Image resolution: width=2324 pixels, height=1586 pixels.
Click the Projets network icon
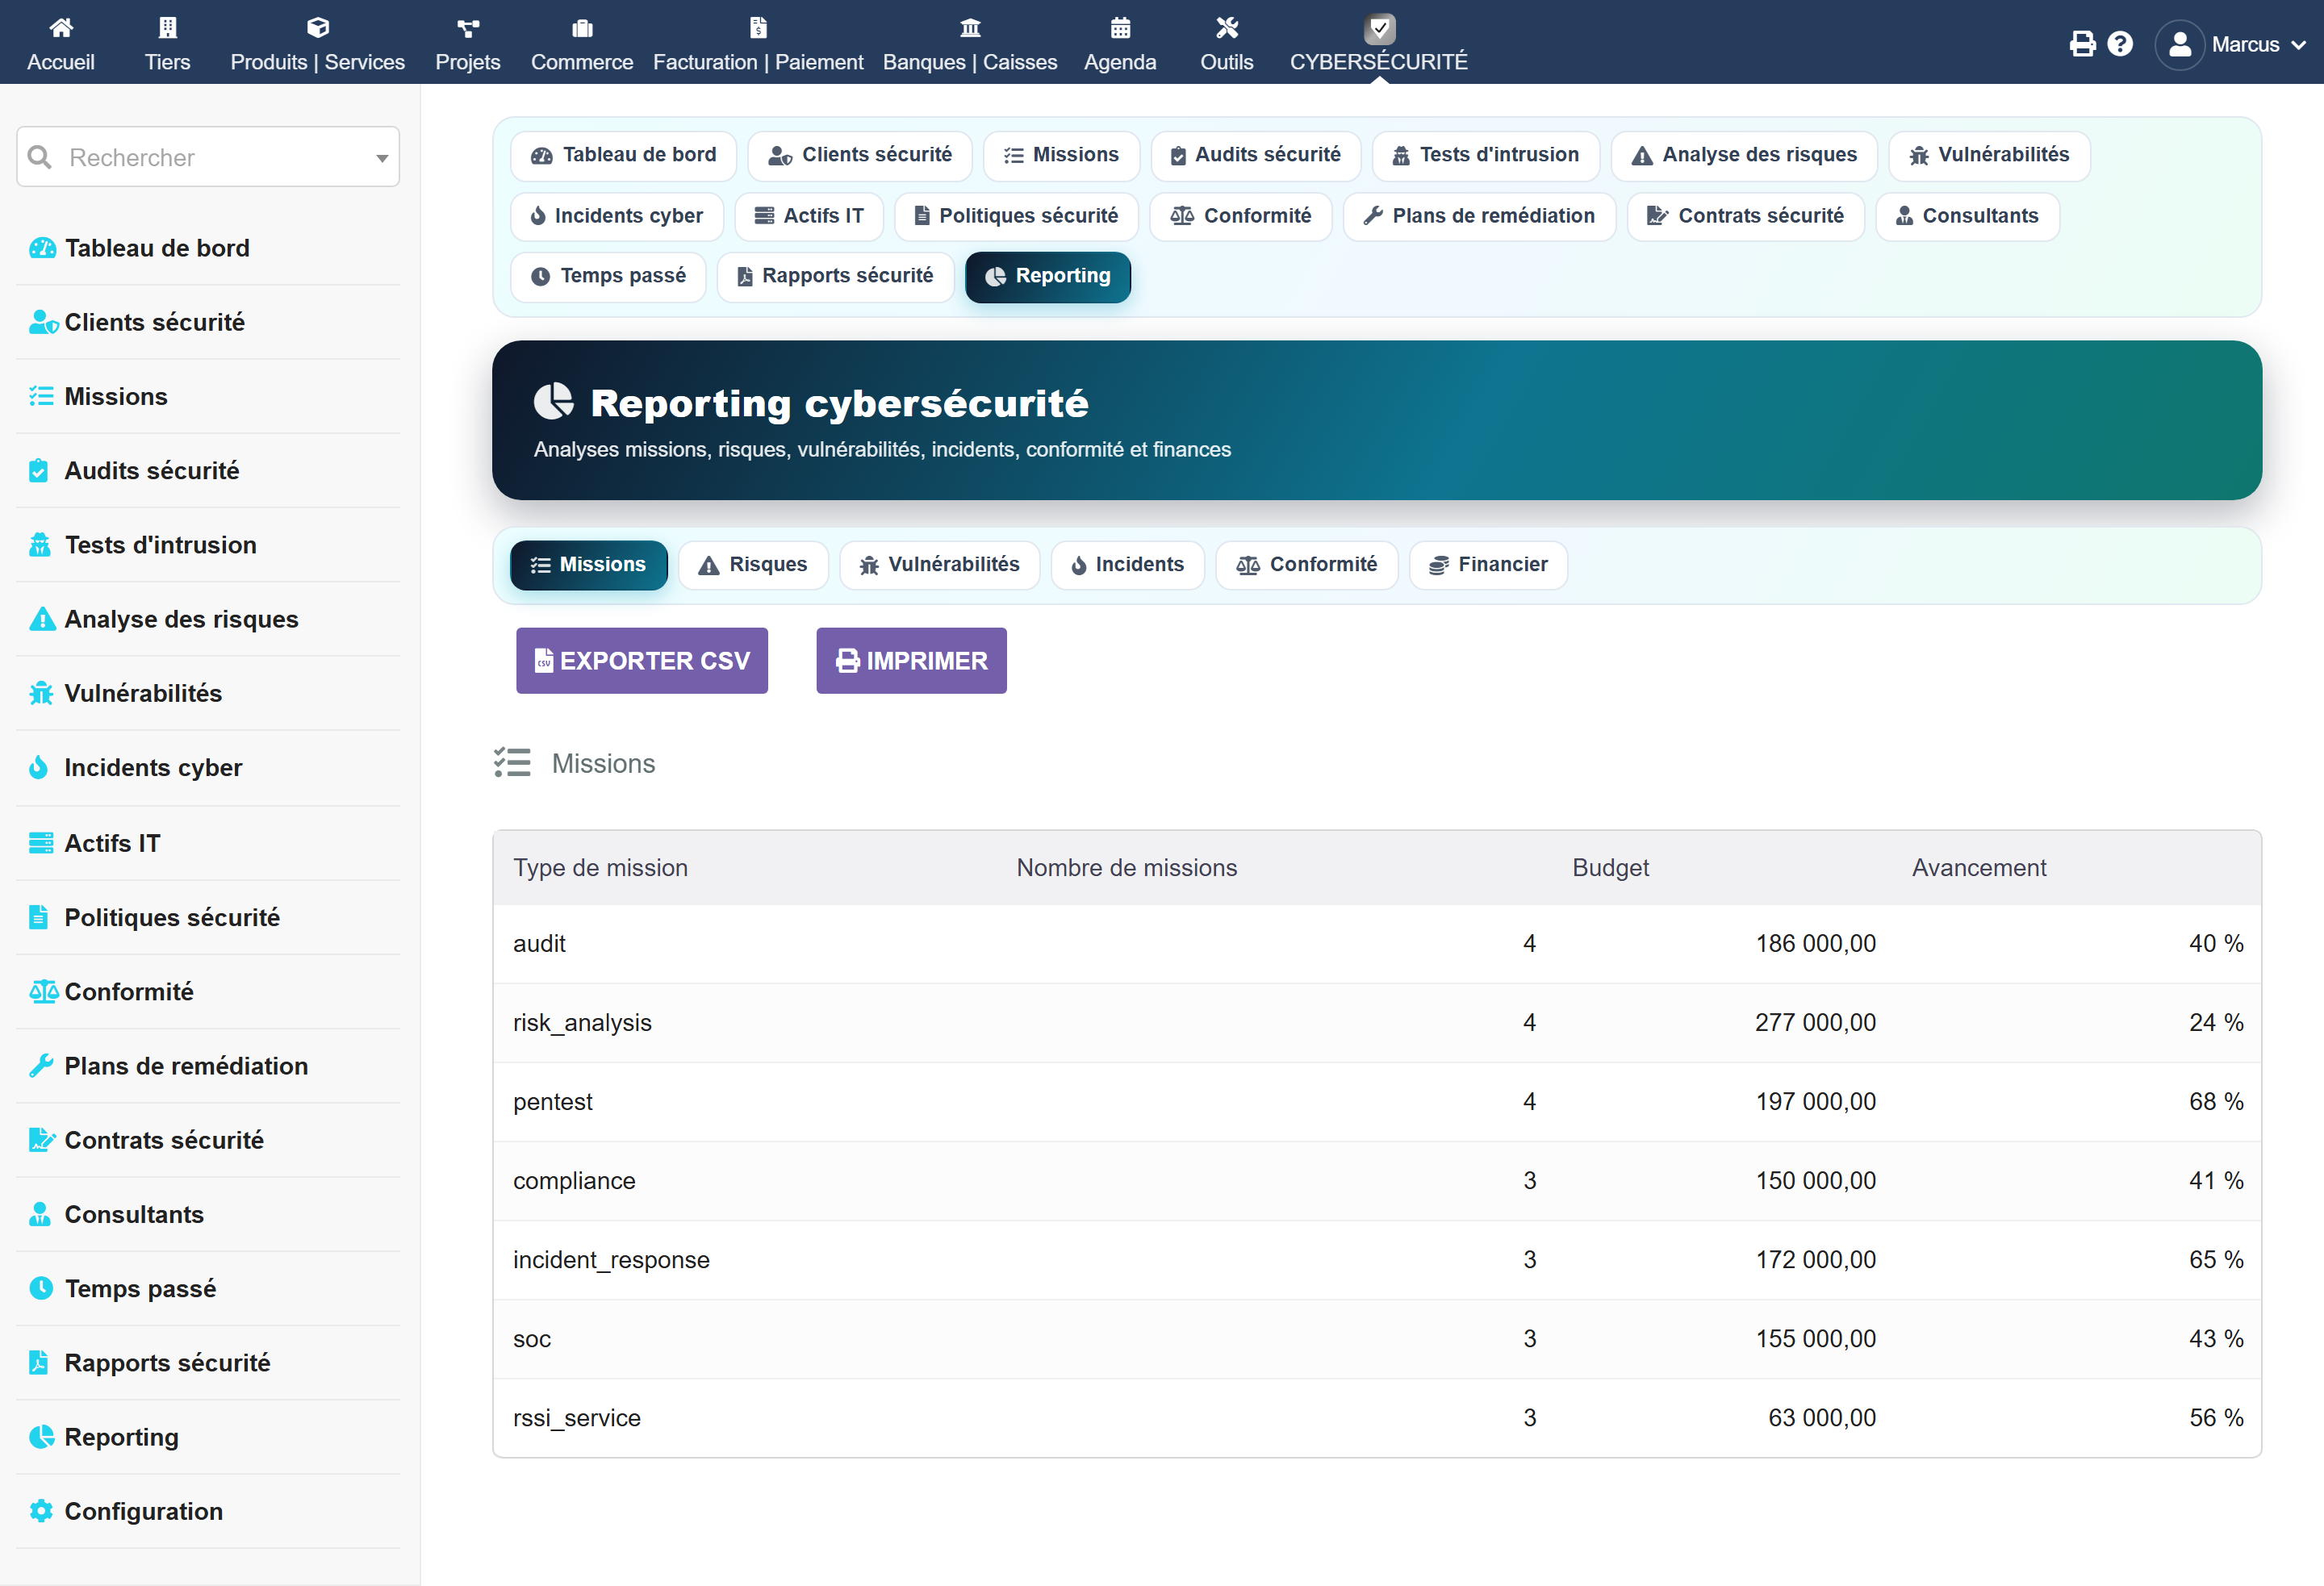(x=468, y=27)
